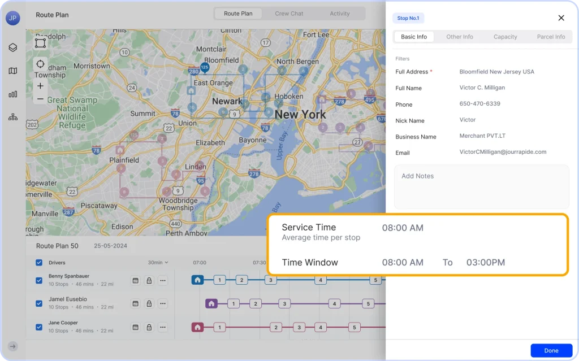Select stop 5 on Jamel Eusebio's timeline
Screen dimensions: 579x361
point(368,304)
